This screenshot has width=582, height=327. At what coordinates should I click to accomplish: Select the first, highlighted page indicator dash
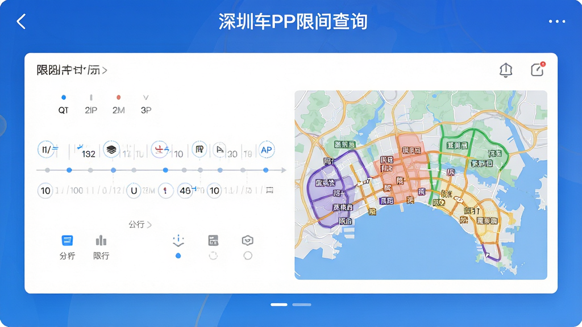click(278, 304)
